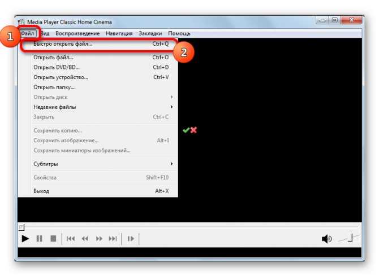Choose Открыть файл... entry
This screenshot has height=276, width=379.
click(x=98, y=58)
